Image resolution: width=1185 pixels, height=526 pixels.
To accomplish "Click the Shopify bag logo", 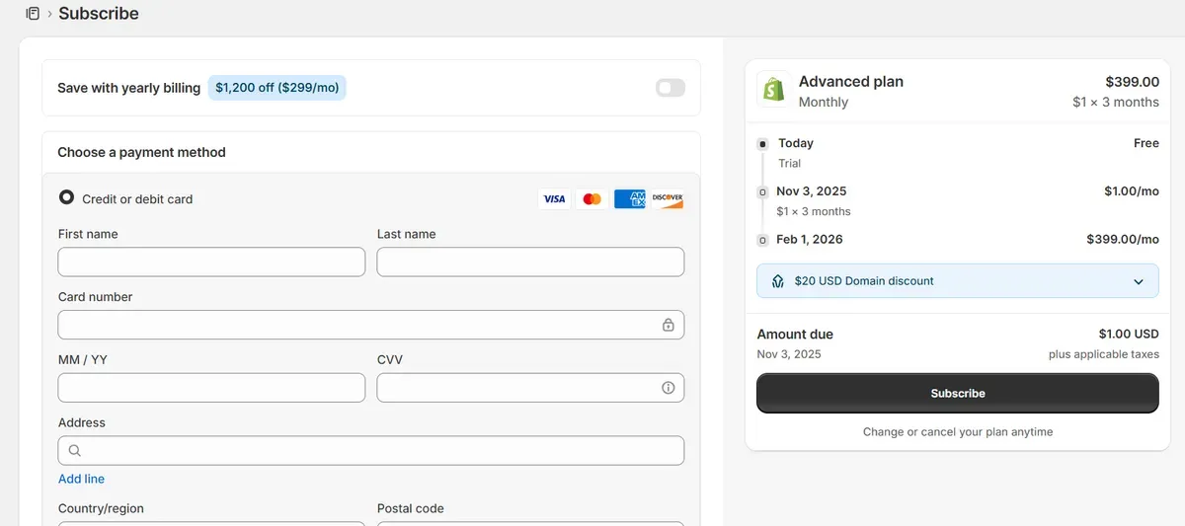I will (773, 89).
